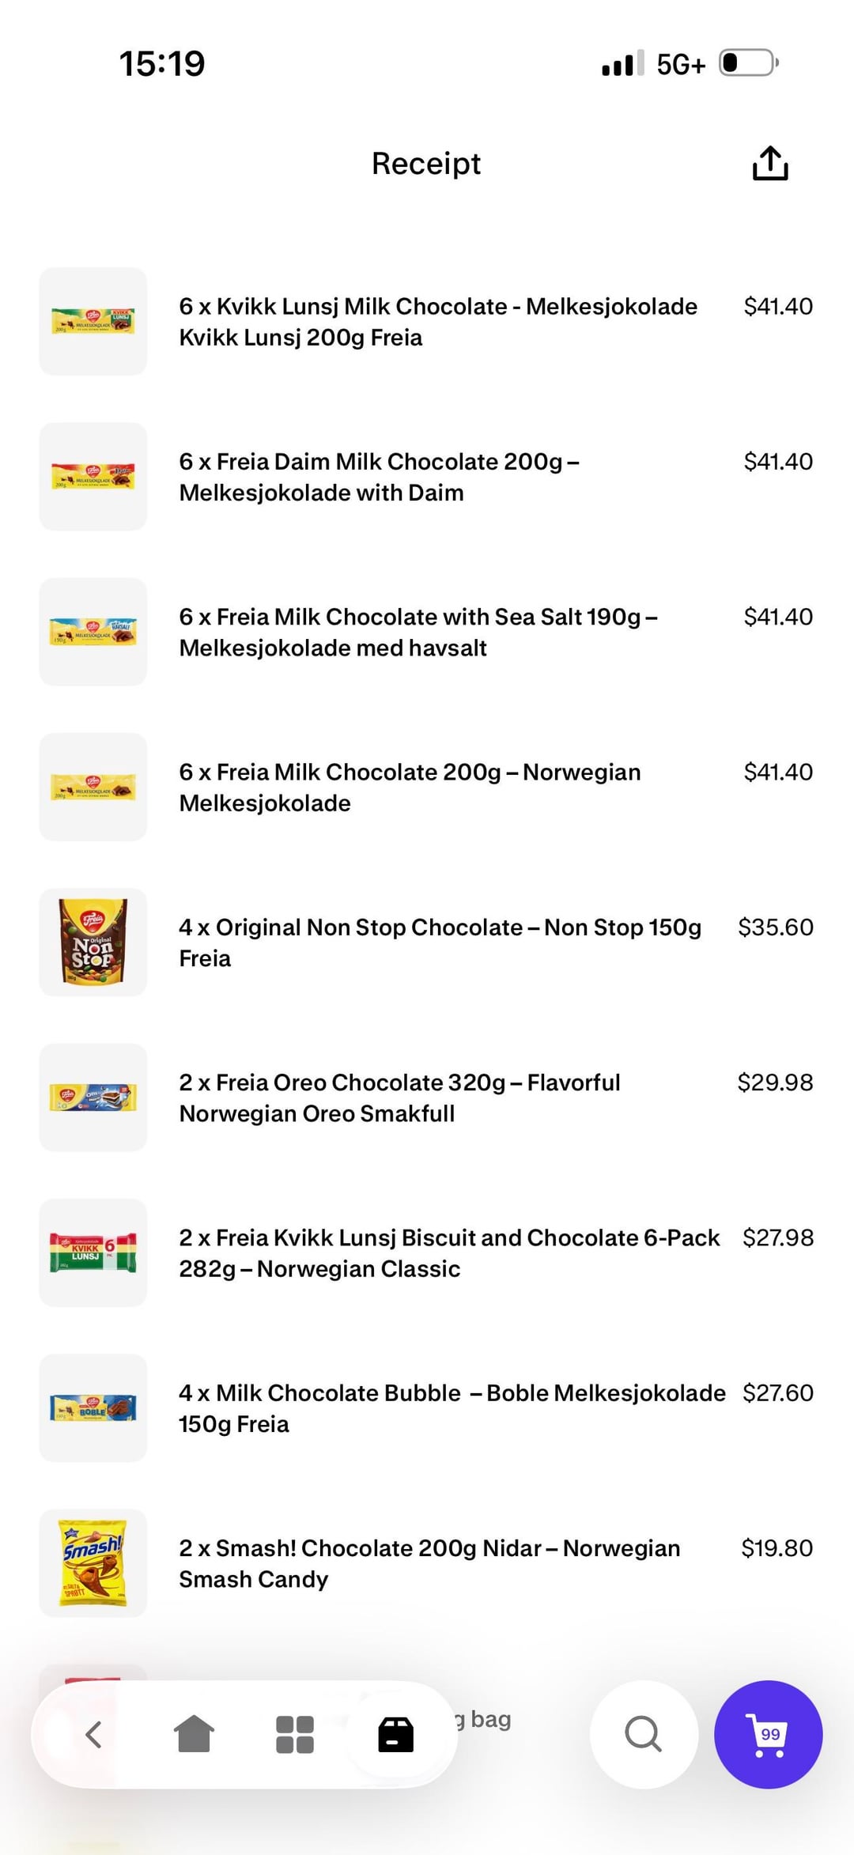Go back using the chevron arrow
The height and width of the screenshot is (1855, 854).
pyautogui.click(x=93, y=1735)
